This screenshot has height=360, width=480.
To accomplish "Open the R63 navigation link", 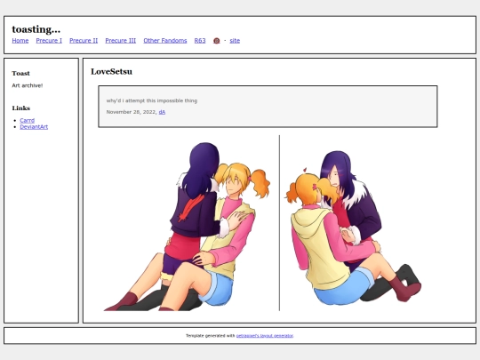I will (200, 40).
